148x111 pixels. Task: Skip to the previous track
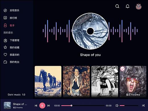coord(36,106)
